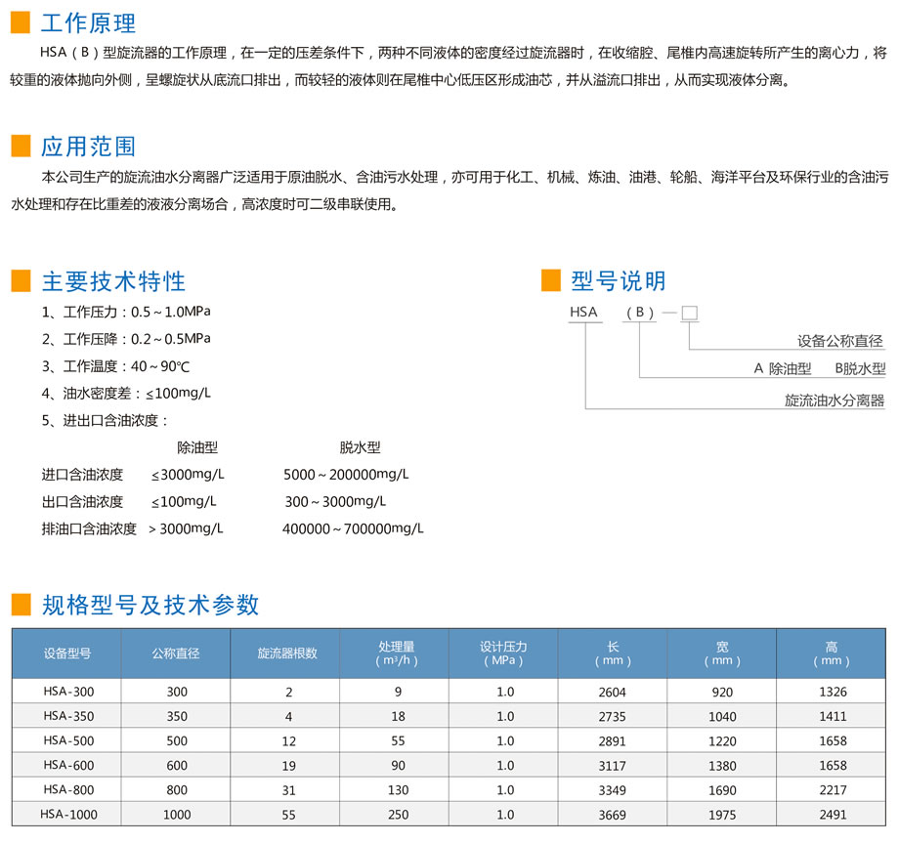Click orange square beside 型号说明 heading
The image size is (899, 843).
pyautogui.click(x=551, y=280)
